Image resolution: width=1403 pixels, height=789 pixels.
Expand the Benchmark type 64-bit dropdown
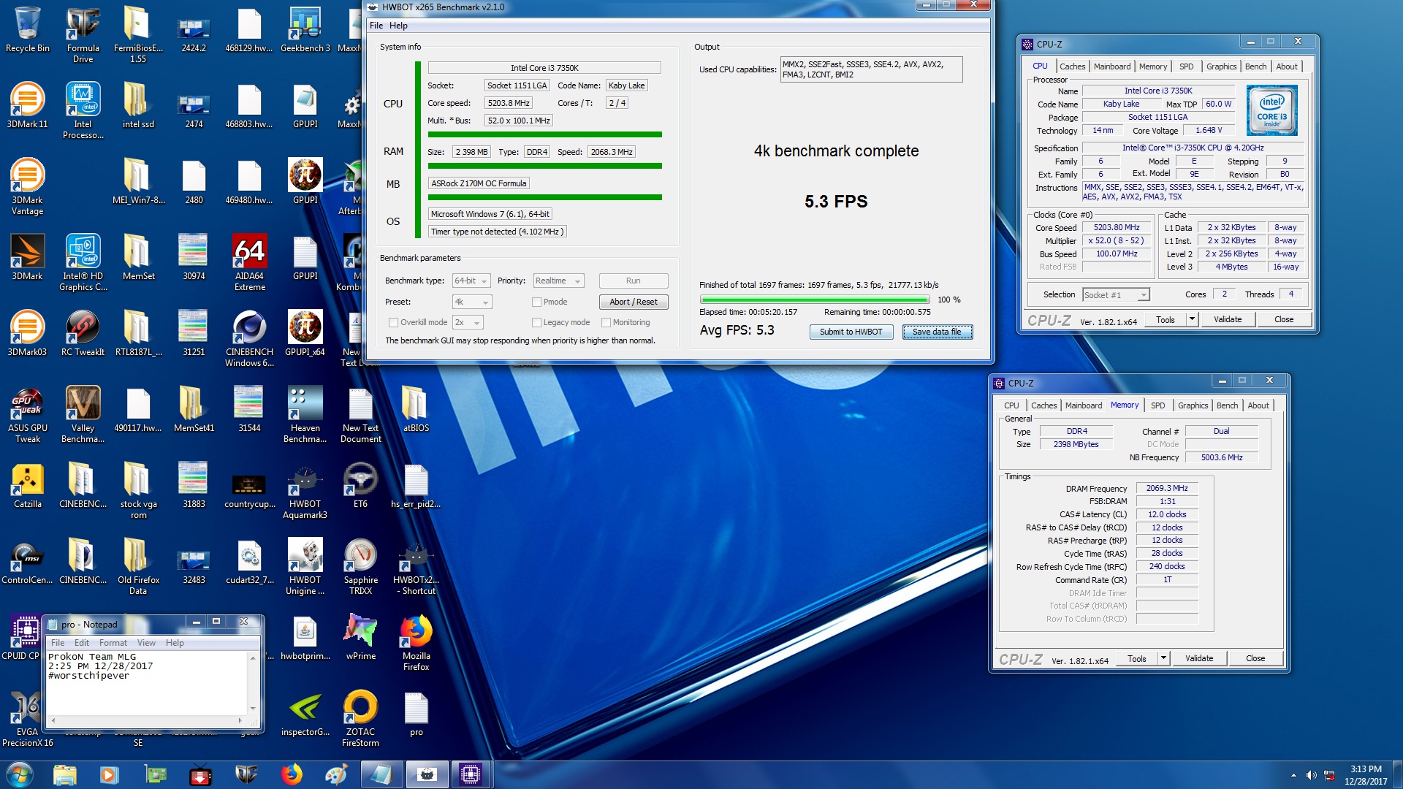pyautogui.click(x=471, y=281)
